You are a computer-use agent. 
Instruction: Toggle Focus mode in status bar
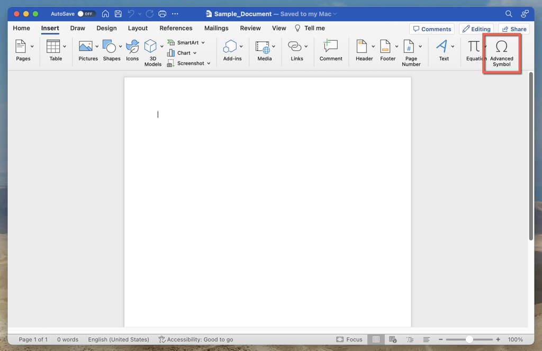click(349, 339)
